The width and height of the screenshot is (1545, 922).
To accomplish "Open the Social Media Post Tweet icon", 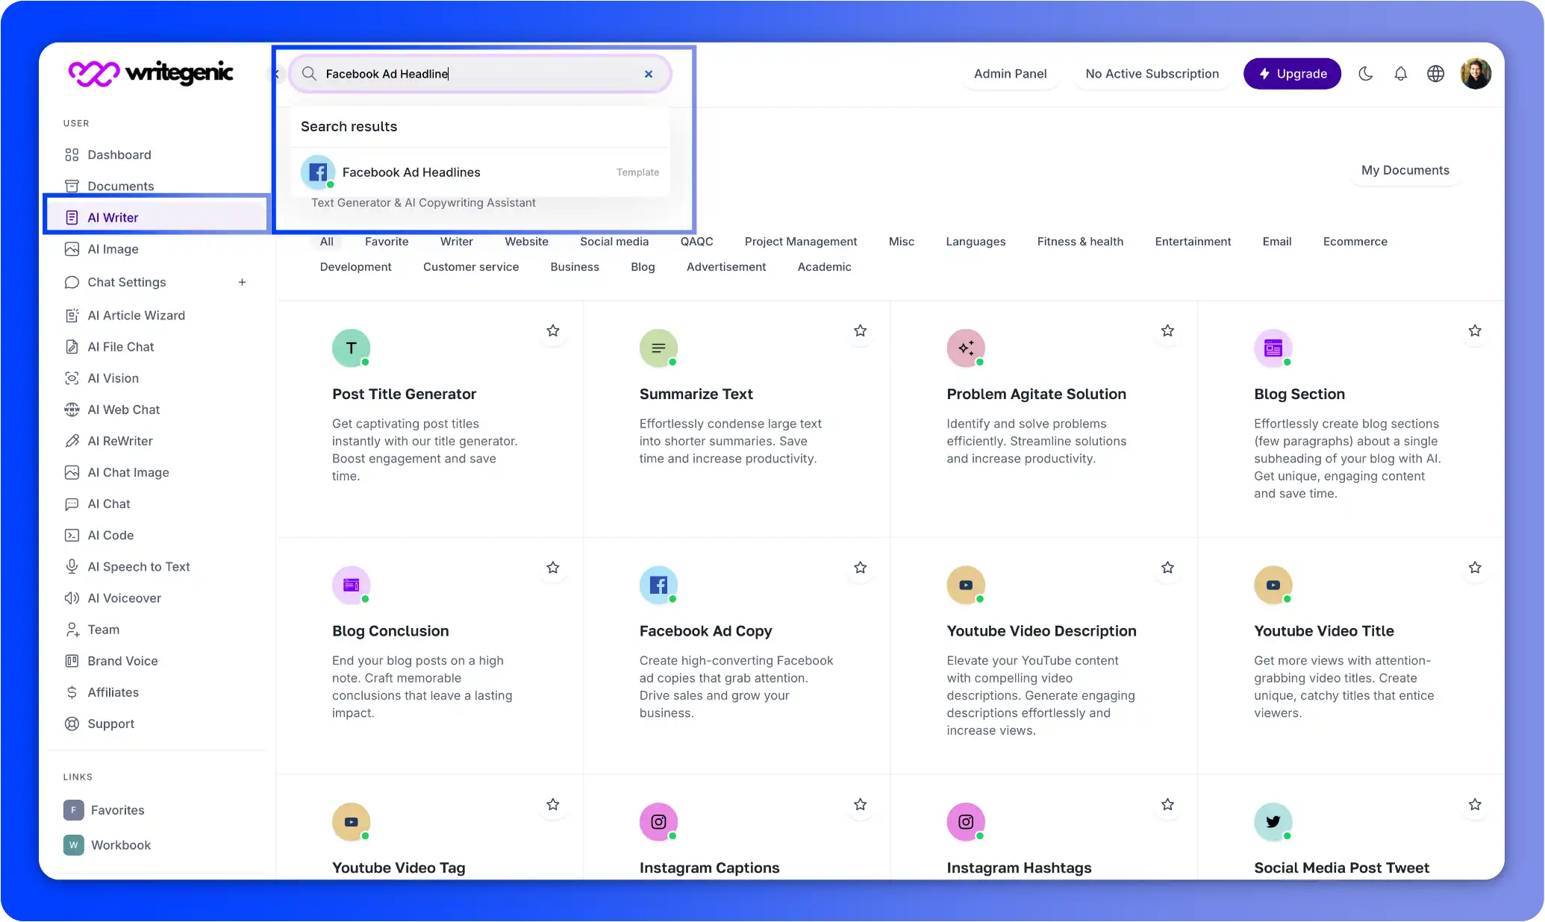I will click(x=1273, y=822).
